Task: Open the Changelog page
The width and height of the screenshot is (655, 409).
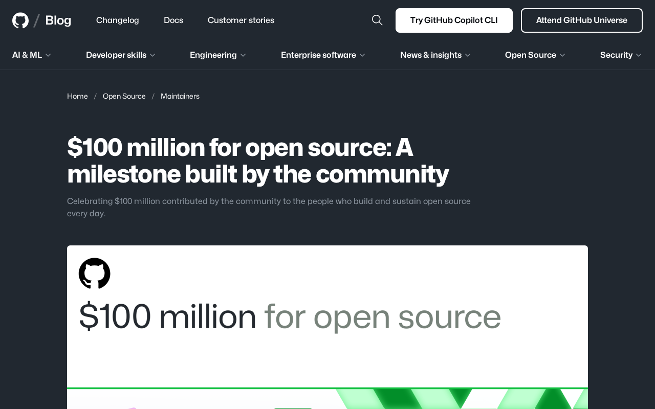Action: [118, 20]
